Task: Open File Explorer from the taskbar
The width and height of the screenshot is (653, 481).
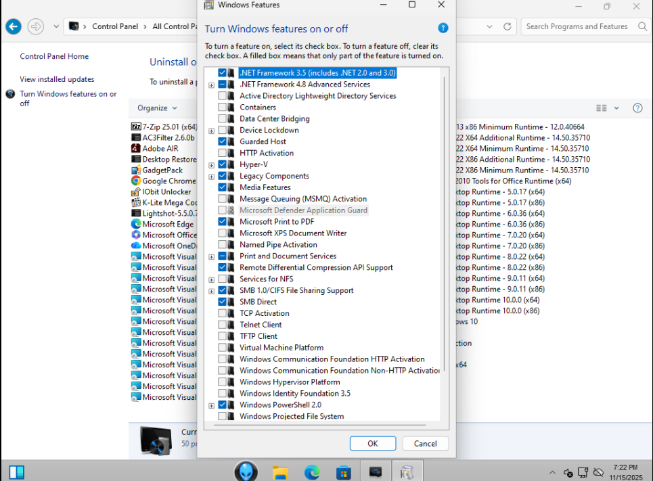Action: [x=280, y=472]
